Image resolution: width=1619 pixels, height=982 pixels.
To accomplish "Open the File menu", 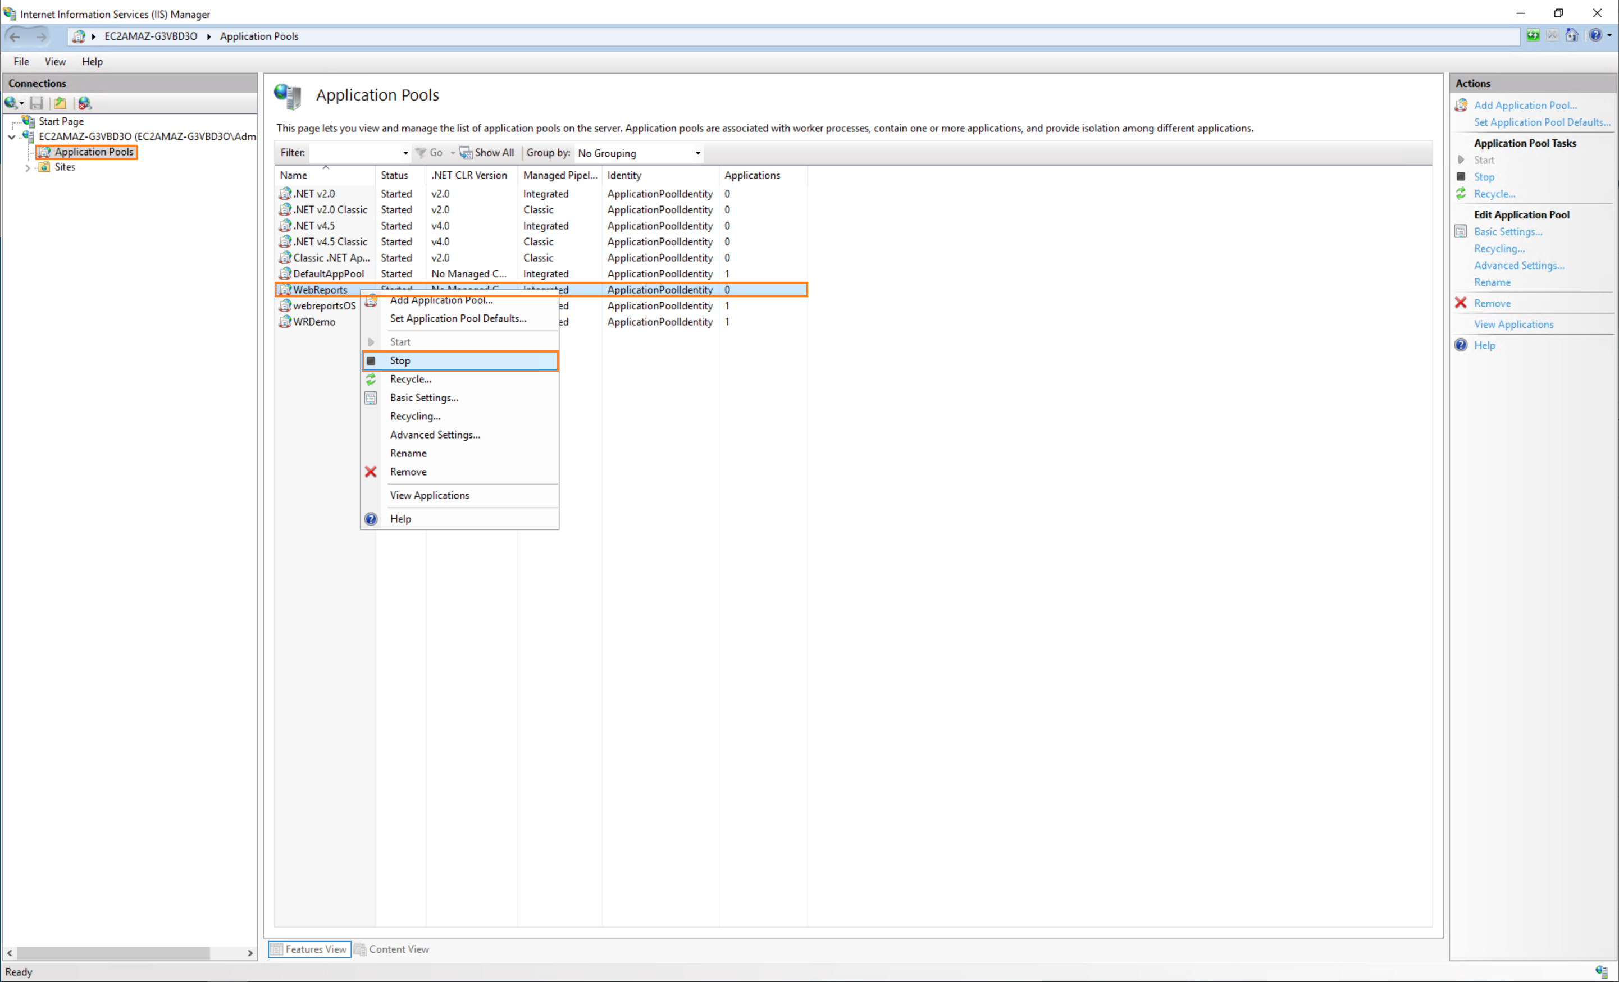I will [x=21, y=62].
